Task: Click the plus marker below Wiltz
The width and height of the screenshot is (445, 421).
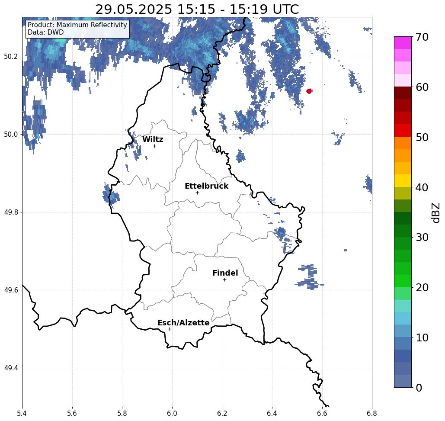Action: click(x=155, y=146)
